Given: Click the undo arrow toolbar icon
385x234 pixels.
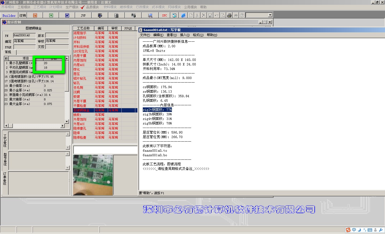Looking at the screenshot, I should click(217, 15).
